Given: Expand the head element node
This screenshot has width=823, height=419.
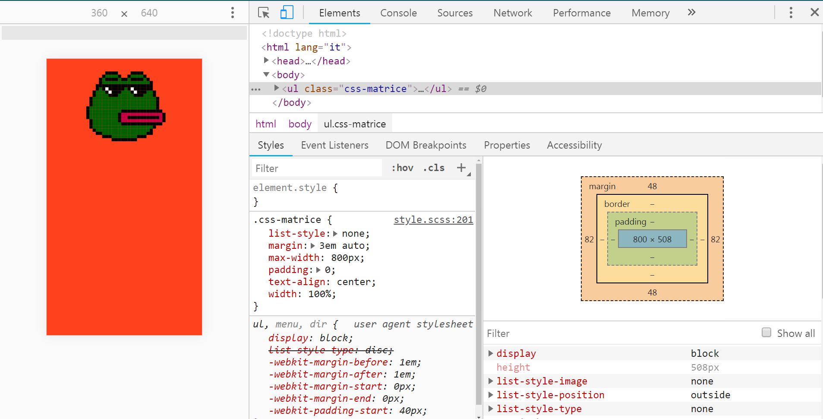Looking at the screenshot, I should point(266,60).
